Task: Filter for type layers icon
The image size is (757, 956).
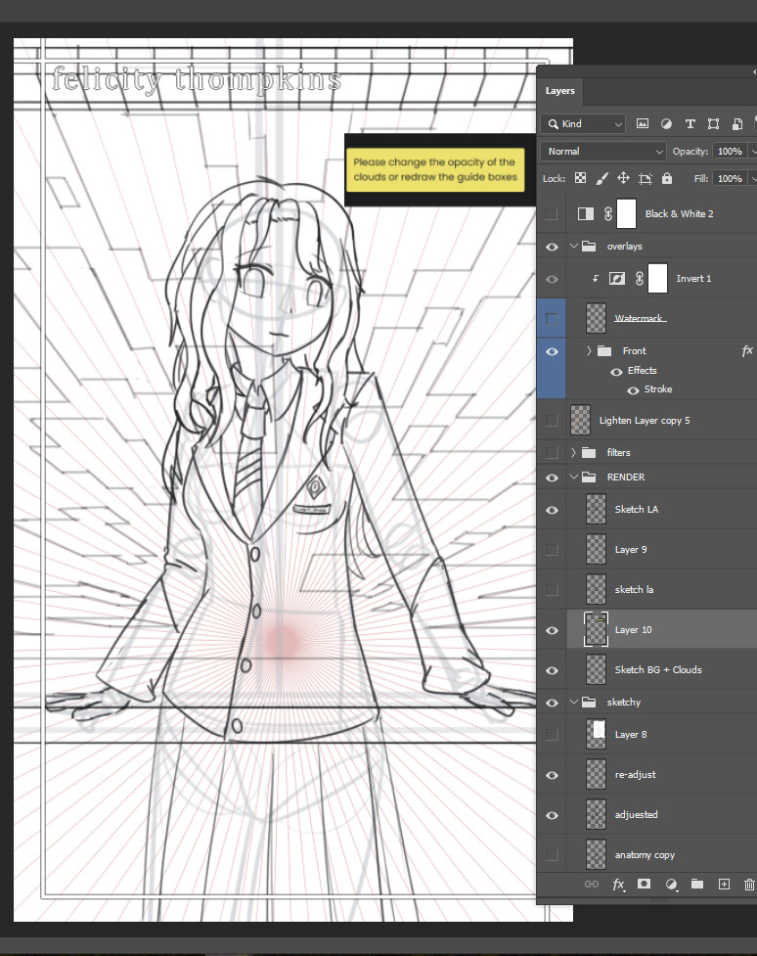Action: [690, 123]
